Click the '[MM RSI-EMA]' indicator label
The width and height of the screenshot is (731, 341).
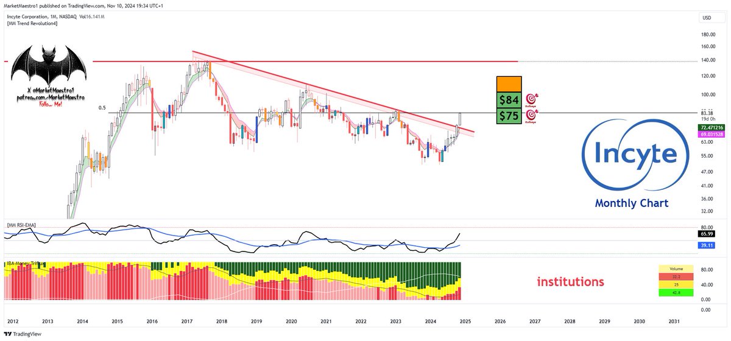click(x=20, y=225)
